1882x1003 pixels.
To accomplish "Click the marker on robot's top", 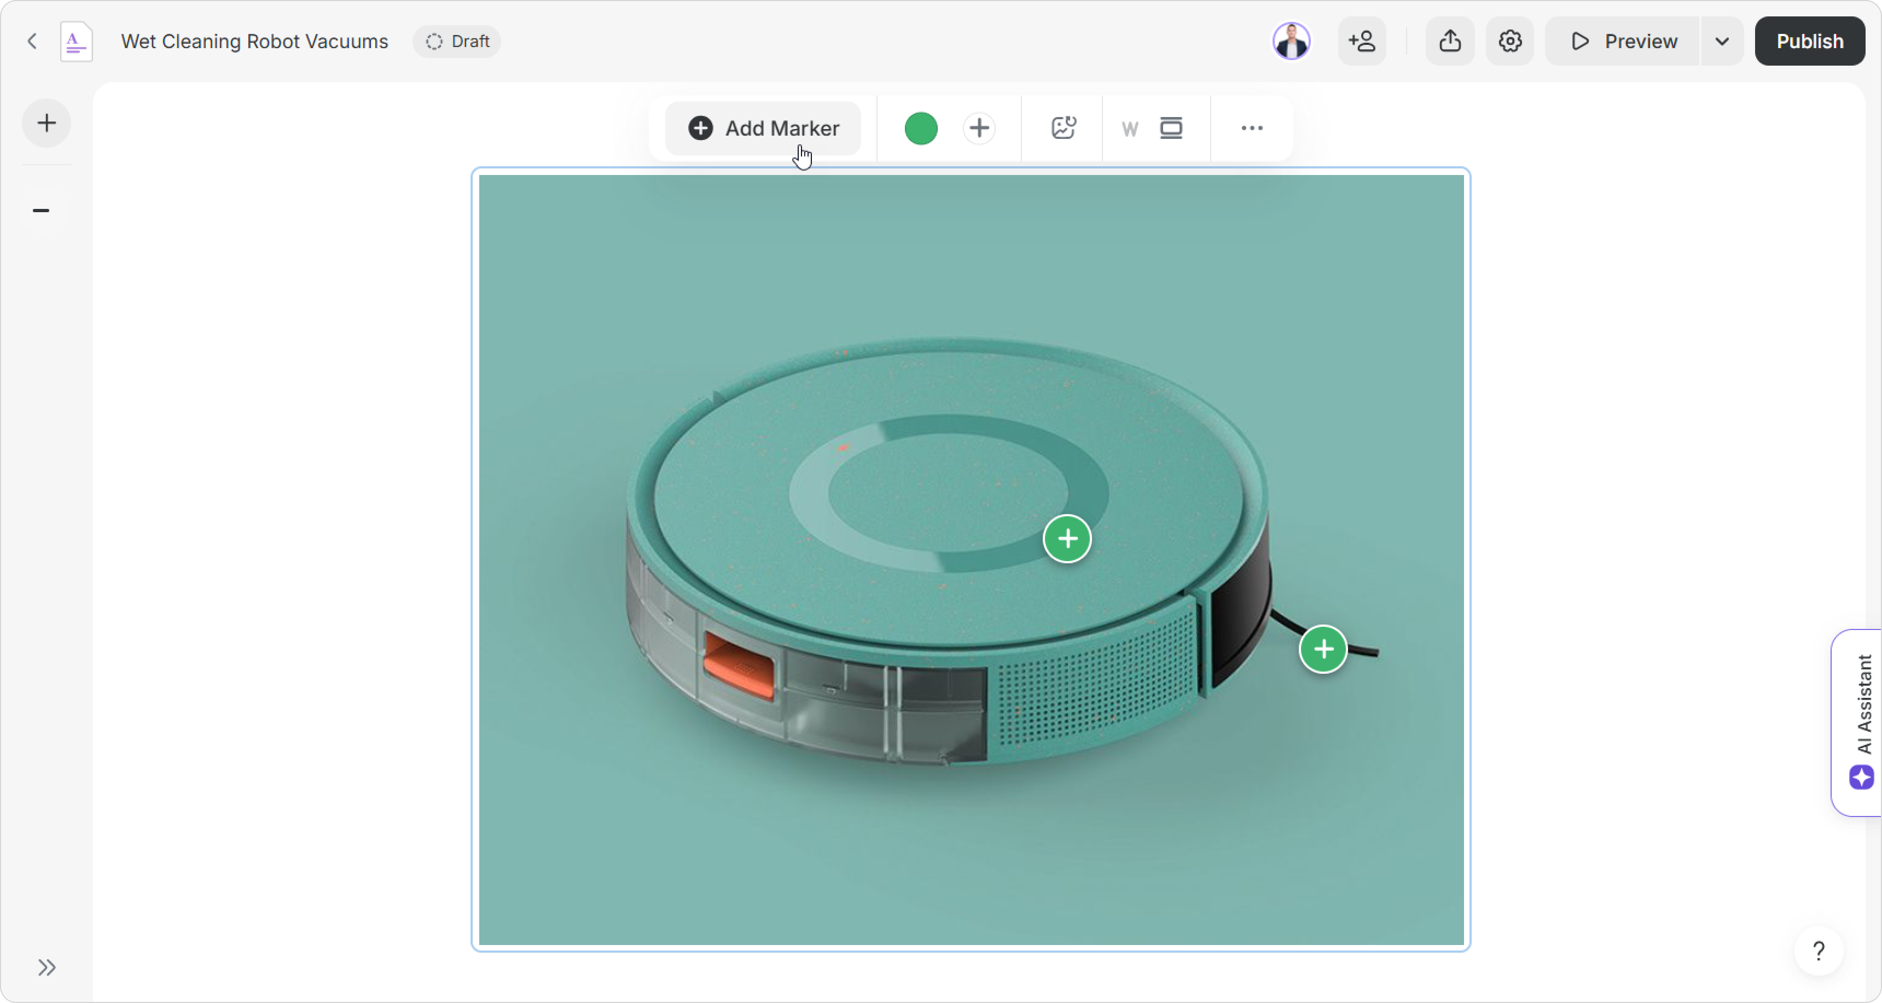I will (1067, 539).
